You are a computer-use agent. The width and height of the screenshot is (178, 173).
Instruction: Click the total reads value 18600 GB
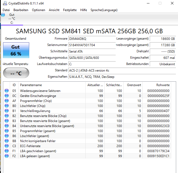click(163, 39)
